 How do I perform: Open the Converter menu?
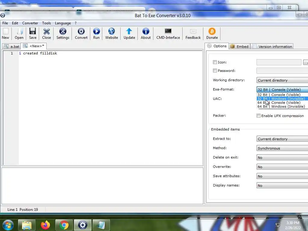point(30,23)
